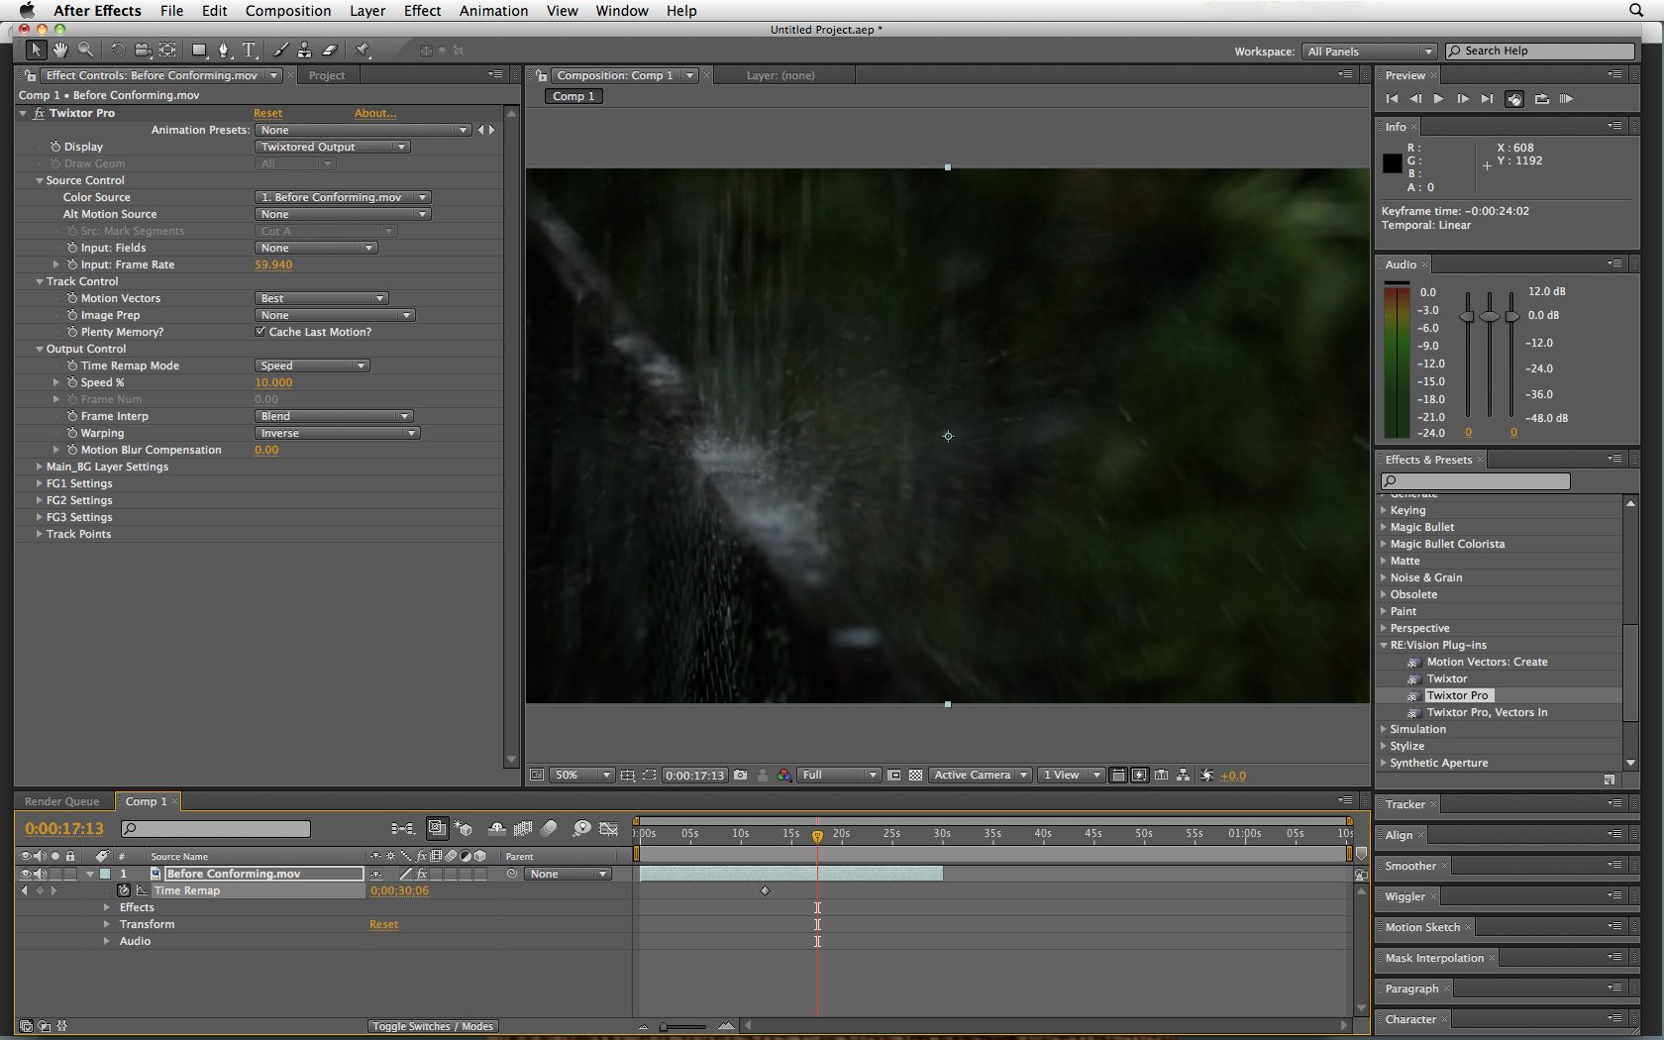This screenshot has width=1664, height=1040.
Task: Select the Eraser tool
Action: click(330, 50)
